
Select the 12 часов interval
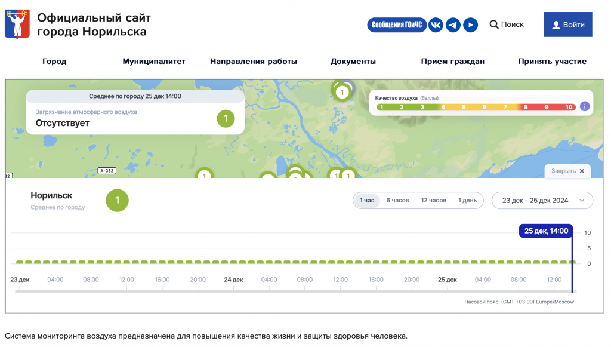[433, 201]
